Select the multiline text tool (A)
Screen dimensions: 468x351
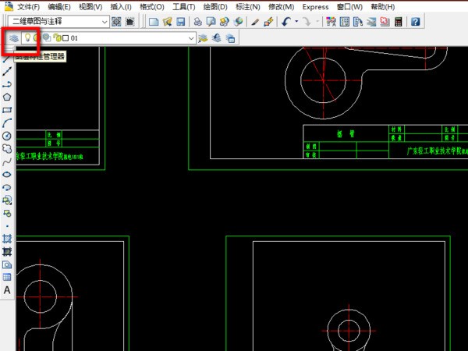[7, 290]
